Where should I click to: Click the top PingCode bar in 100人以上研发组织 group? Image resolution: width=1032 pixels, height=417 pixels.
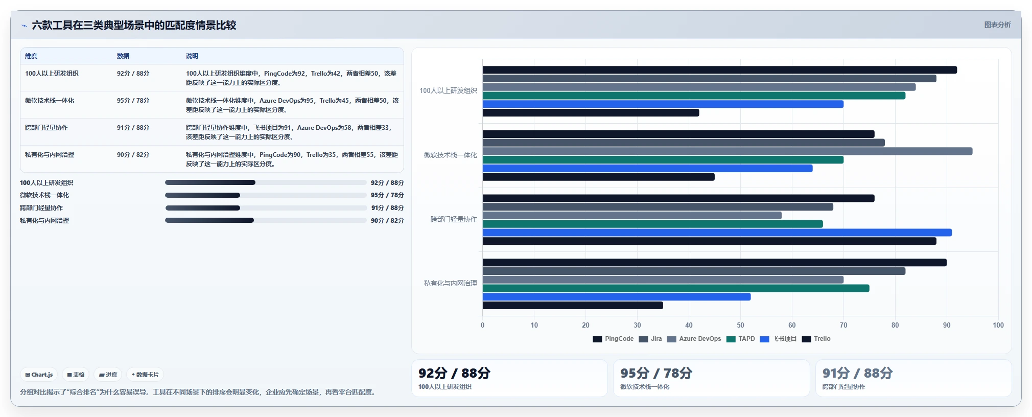(720, 70)
